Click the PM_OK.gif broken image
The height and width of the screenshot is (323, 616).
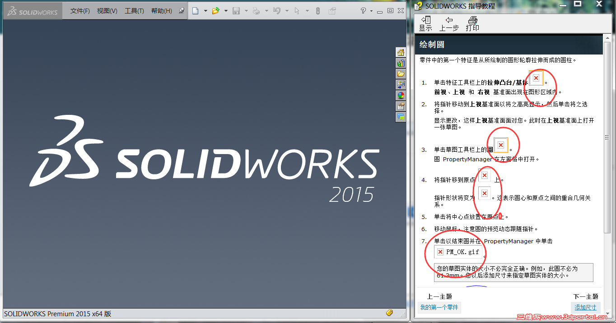[458, 252]
